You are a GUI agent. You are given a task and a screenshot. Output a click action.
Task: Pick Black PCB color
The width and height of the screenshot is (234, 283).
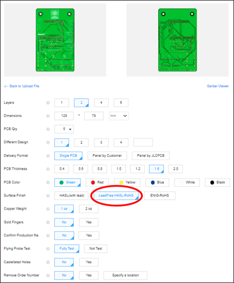(217, 182)
